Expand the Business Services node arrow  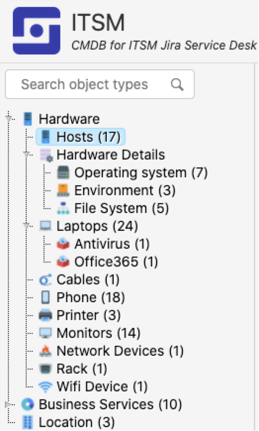(8, 404)
